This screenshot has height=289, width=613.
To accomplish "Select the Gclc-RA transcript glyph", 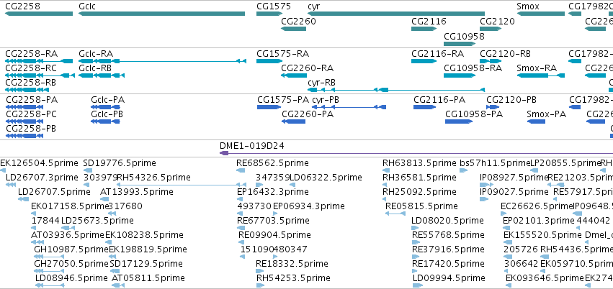I will [162, 61].
